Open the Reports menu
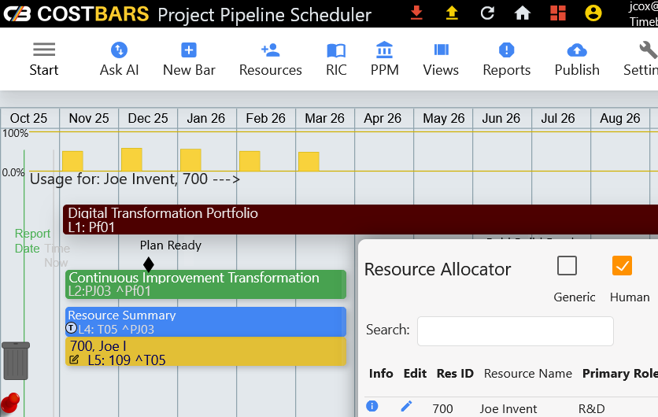Screen dimensions: 658x417 [x=507, y=59]
